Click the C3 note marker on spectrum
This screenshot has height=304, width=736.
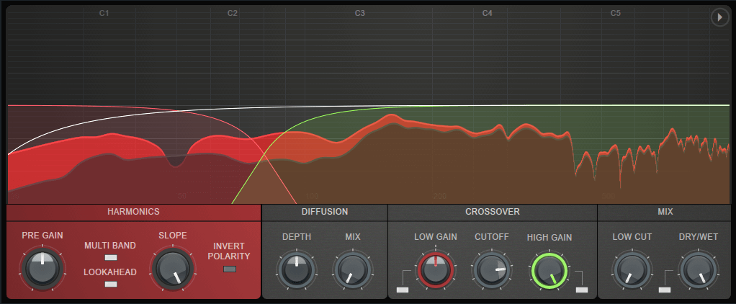pos(360,14)
